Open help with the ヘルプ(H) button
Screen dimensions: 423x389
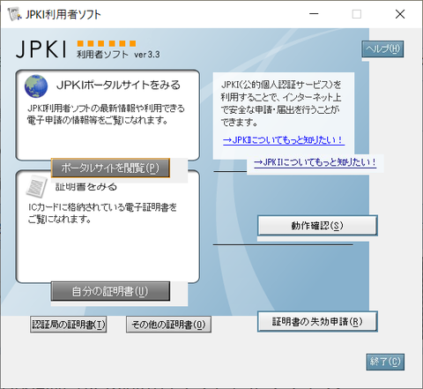[382, 49]
